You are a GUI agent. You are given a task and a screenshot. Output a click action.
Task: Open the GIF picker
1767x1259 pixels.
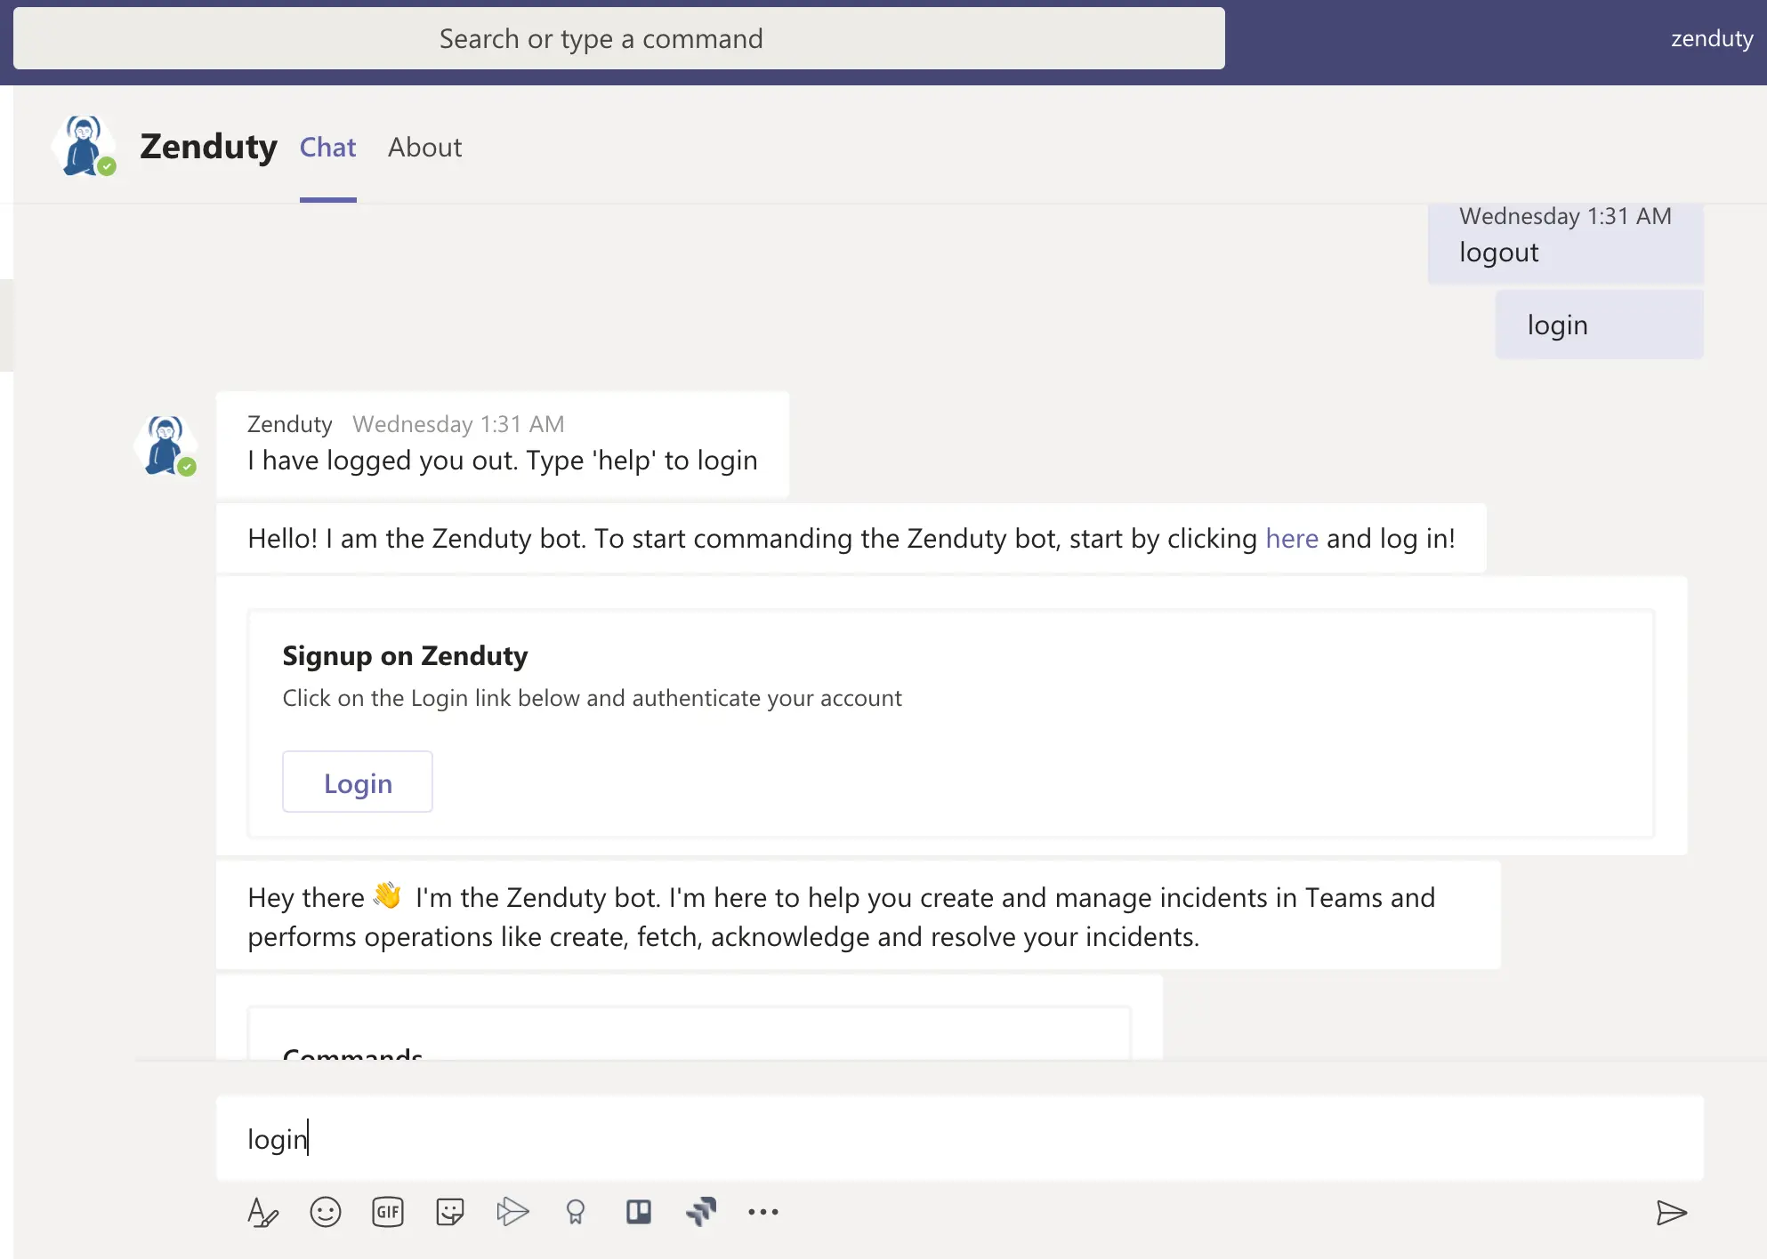point(388,1212)
